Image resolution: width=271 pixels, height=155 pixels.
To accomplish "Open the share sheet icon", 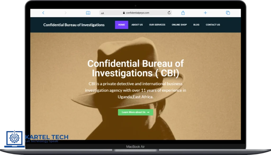I will click(183, 13).
